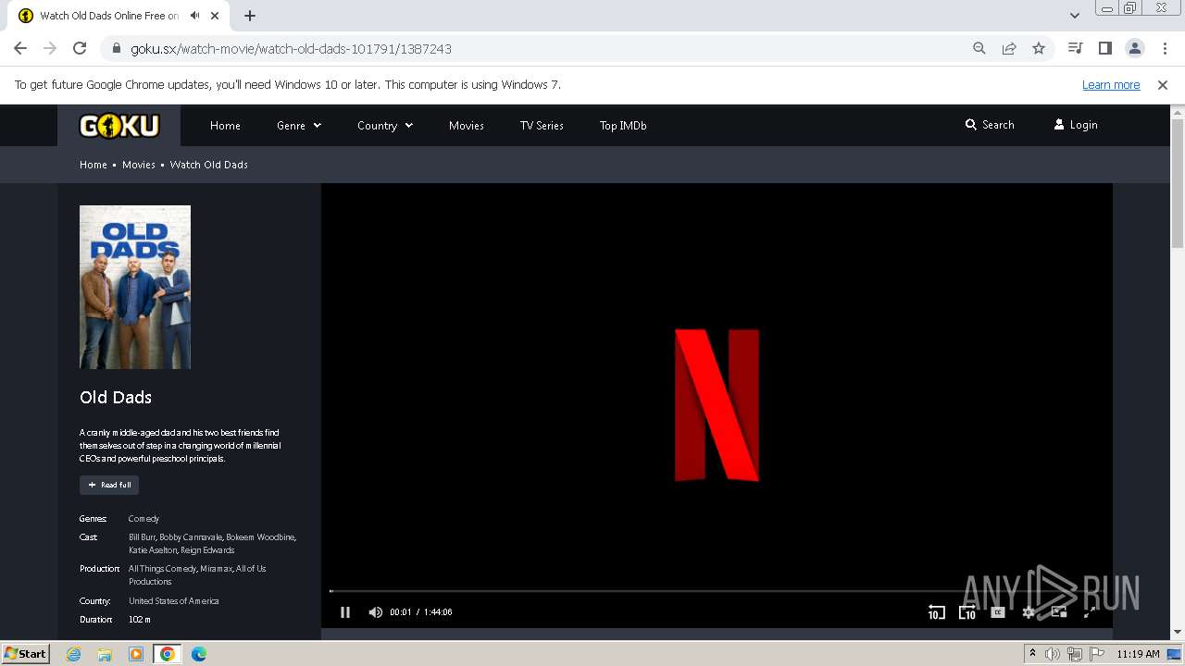Skip forward 10 seconds in player
This screenshot has height=666, width=1185.
click(x=967, y=612)
